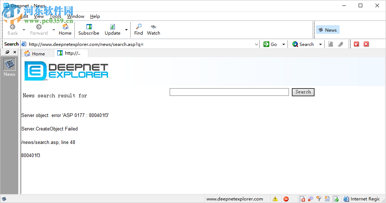Close current tab with the single red X icon
The image size is (386, 203).
pos(366,44)
